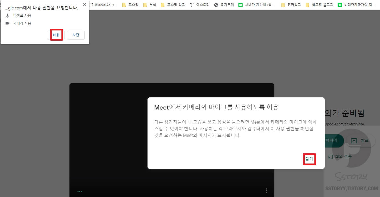Image resolution: width=380 pixels, height=197 pixels.
Task: Click the dotted icon of 에스토리 bookmark
Action: click(192, 5)
